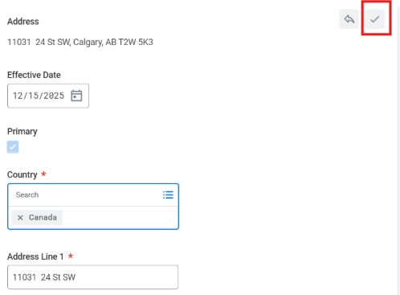The width and height of the screenshot is (400, 295).
Task: Click the Primary label
Action: pos(22,131)
